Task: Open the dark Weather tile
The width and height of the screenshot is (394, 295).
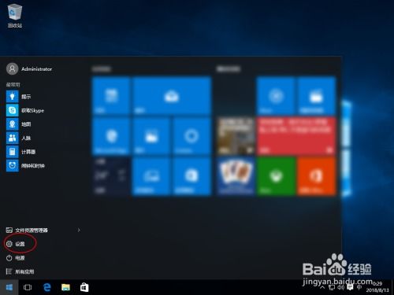Action: coord(111,176)
